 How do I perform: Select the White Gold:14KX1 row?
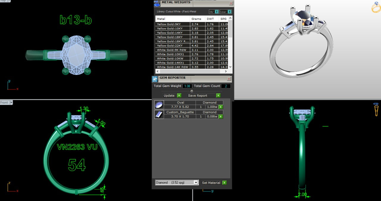(192, 63)
